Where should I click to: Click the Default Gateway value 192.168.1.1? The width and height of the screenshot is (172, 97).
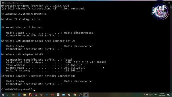point(73,71)
